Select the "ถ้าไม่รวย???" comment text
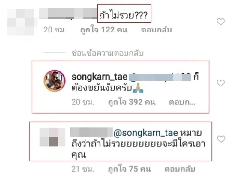This screenshot has height=181, width=240. [123, 15]
